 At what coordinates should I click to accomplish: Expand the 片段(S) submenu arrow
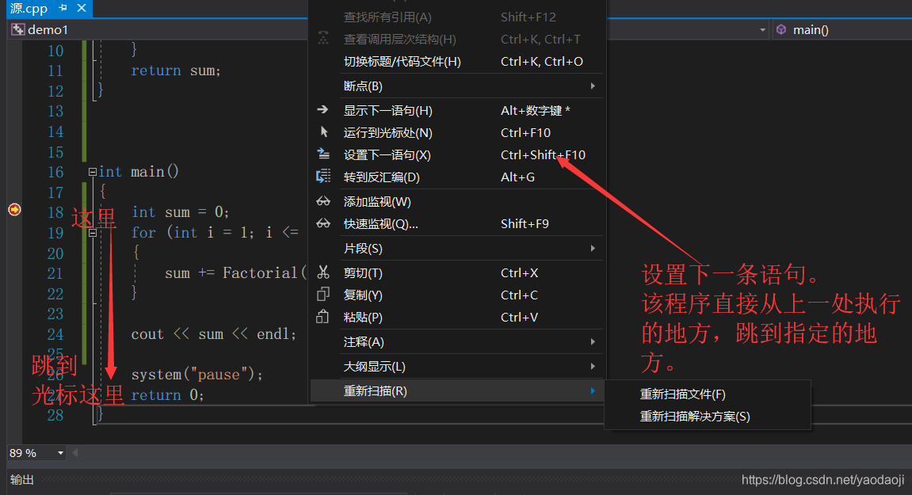593,249
